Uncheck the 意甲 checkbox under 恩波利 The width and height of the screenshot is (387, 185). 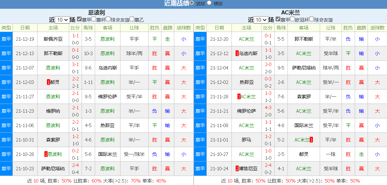coord(79,19)
